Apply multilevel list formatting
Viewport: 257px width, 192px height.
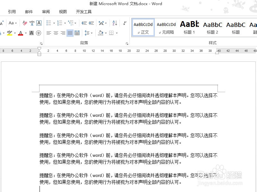[71, 23]
